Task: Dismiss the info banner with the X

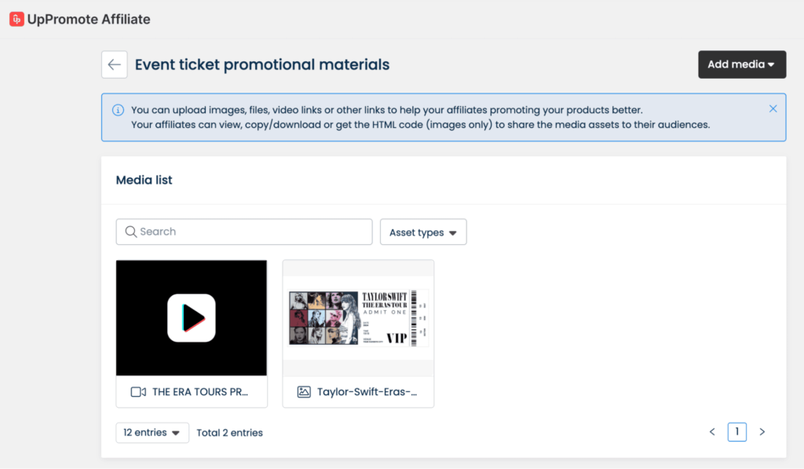Action: click(x=773, y=109)
